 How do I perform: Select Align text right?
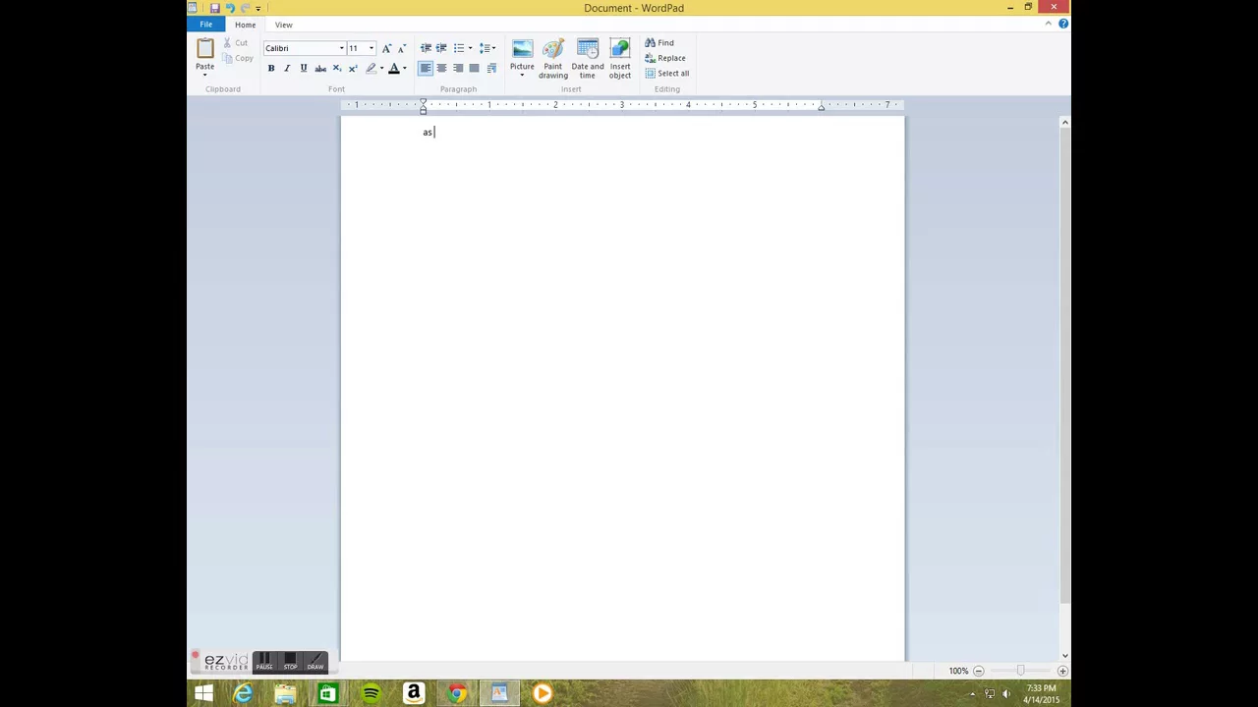pyautogui.click(x=458, y=68)
